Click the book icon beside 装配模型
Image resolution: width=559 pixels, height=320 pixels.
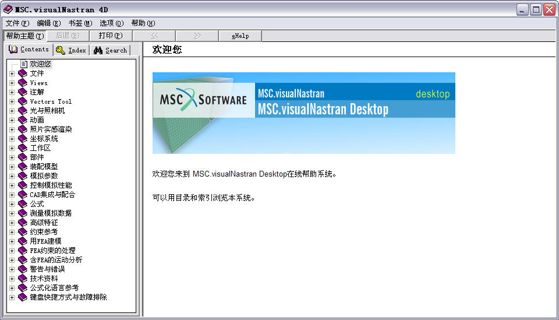23,167
